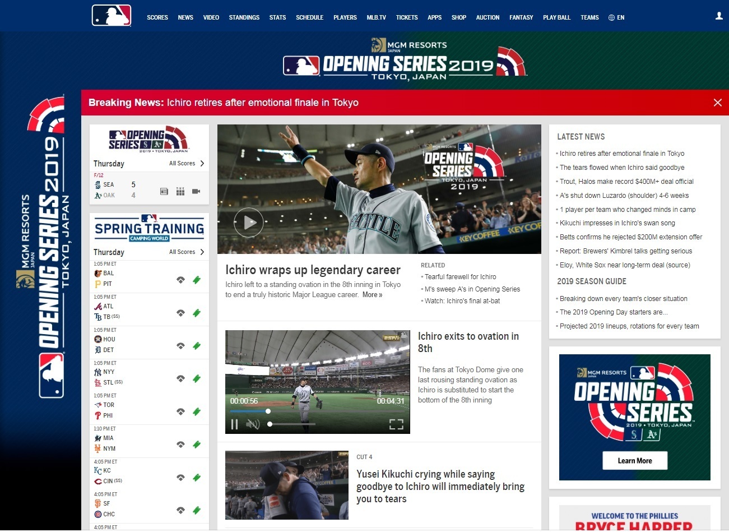Open the STANDINGS menu item

[244, 18]
